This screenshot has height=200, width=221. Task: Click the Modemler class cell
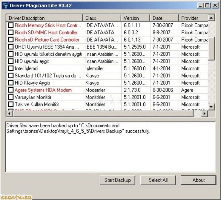[x=95, y=90]
